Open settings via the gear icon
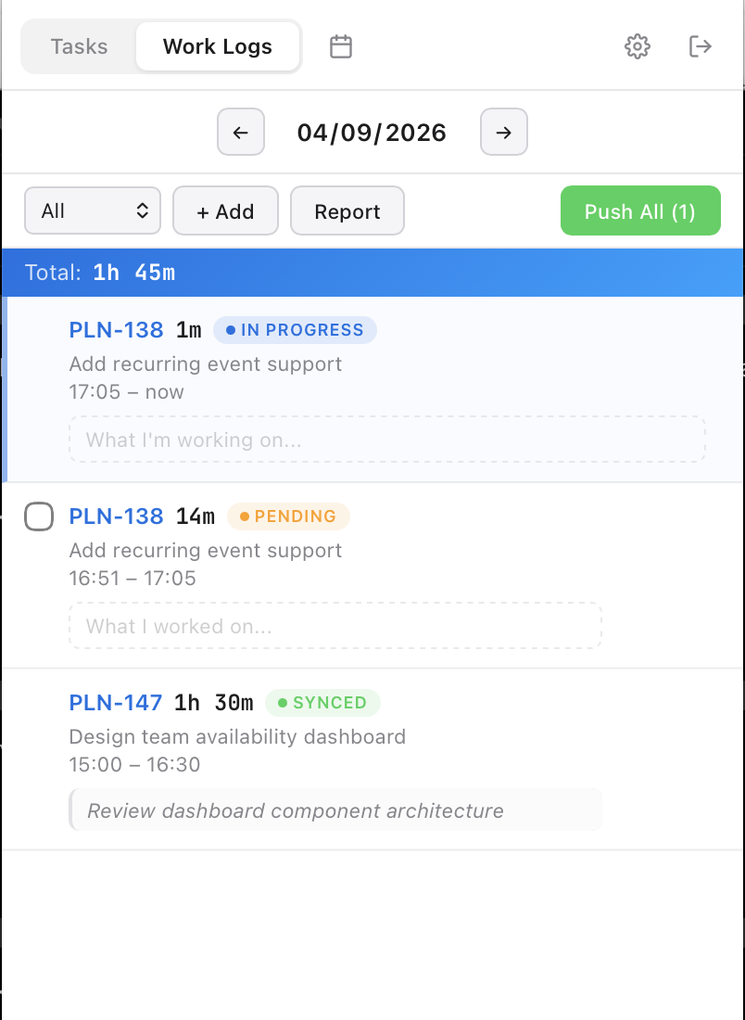Viewport: 745px width, 1020px height. (x=638, y=46)
